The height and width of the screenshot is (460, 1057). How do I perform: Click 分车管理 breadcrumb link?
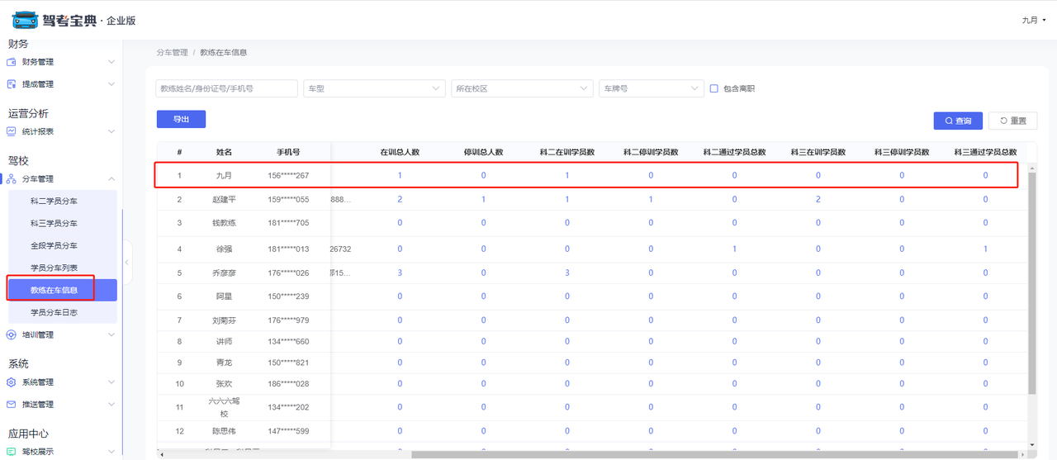pyautogui.click(x=173, y=52)
